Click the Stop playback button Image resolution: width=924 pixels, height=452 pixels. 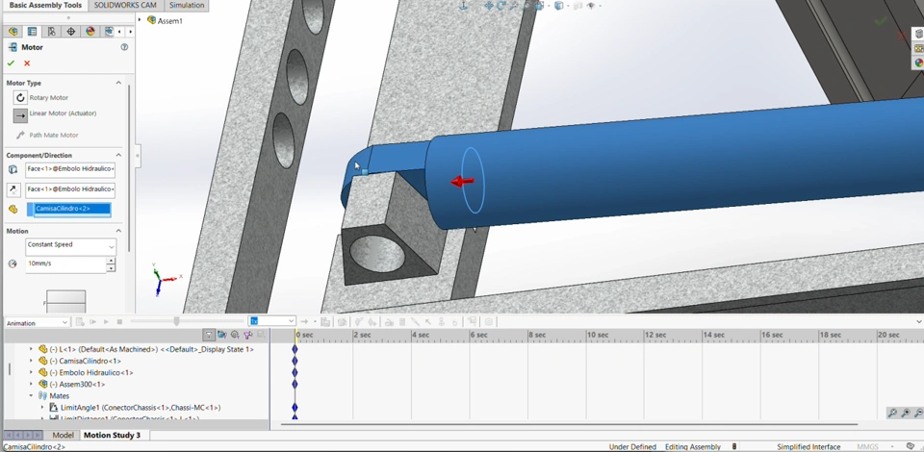click(x=119, y=322)
